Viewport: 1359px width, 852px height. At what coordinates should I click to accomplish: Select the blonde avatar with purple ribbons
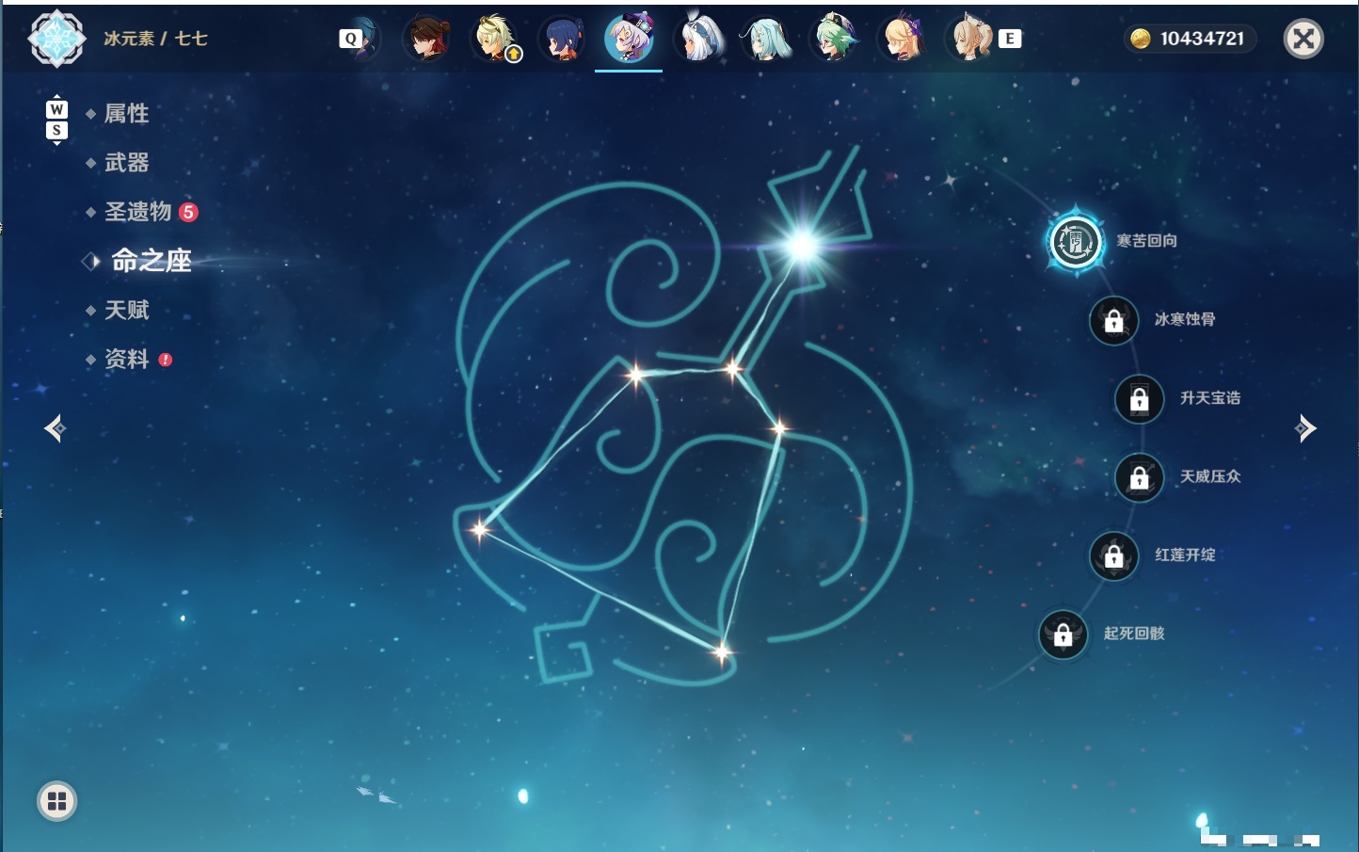[902, 39]
